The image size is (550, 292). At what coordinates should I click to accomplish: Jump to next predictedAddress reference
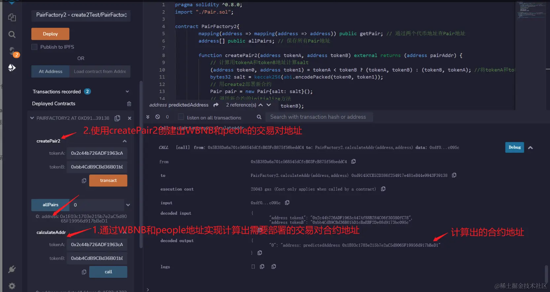click(269, 105)
